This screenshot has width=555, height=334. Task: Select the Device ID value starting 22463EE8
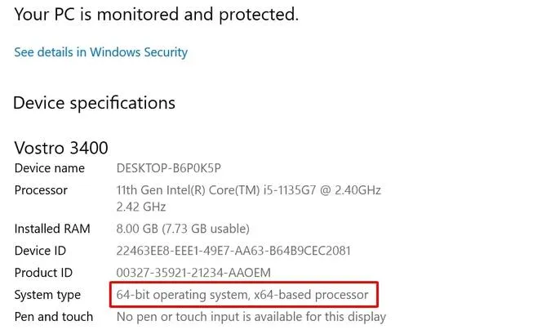point(233,251)
